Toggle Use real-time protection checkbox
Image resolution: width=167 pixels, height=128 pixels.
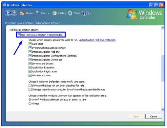click(x=19, y=35)
